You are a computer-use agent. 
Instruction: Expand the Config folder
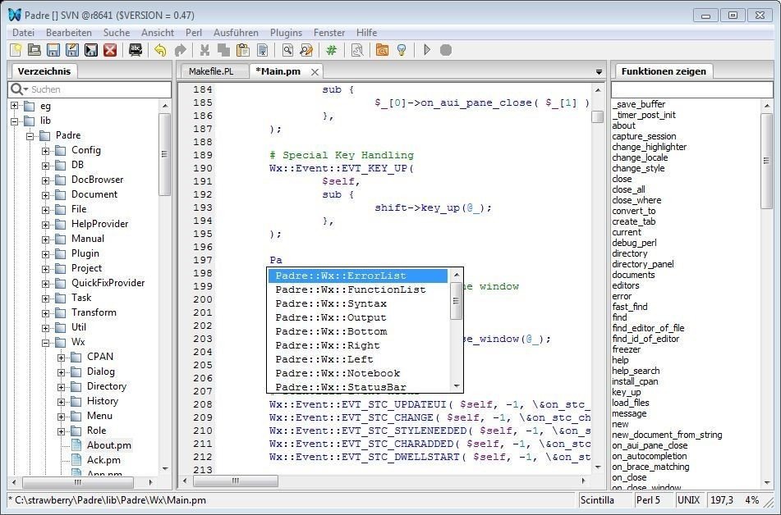pos(45,150)
